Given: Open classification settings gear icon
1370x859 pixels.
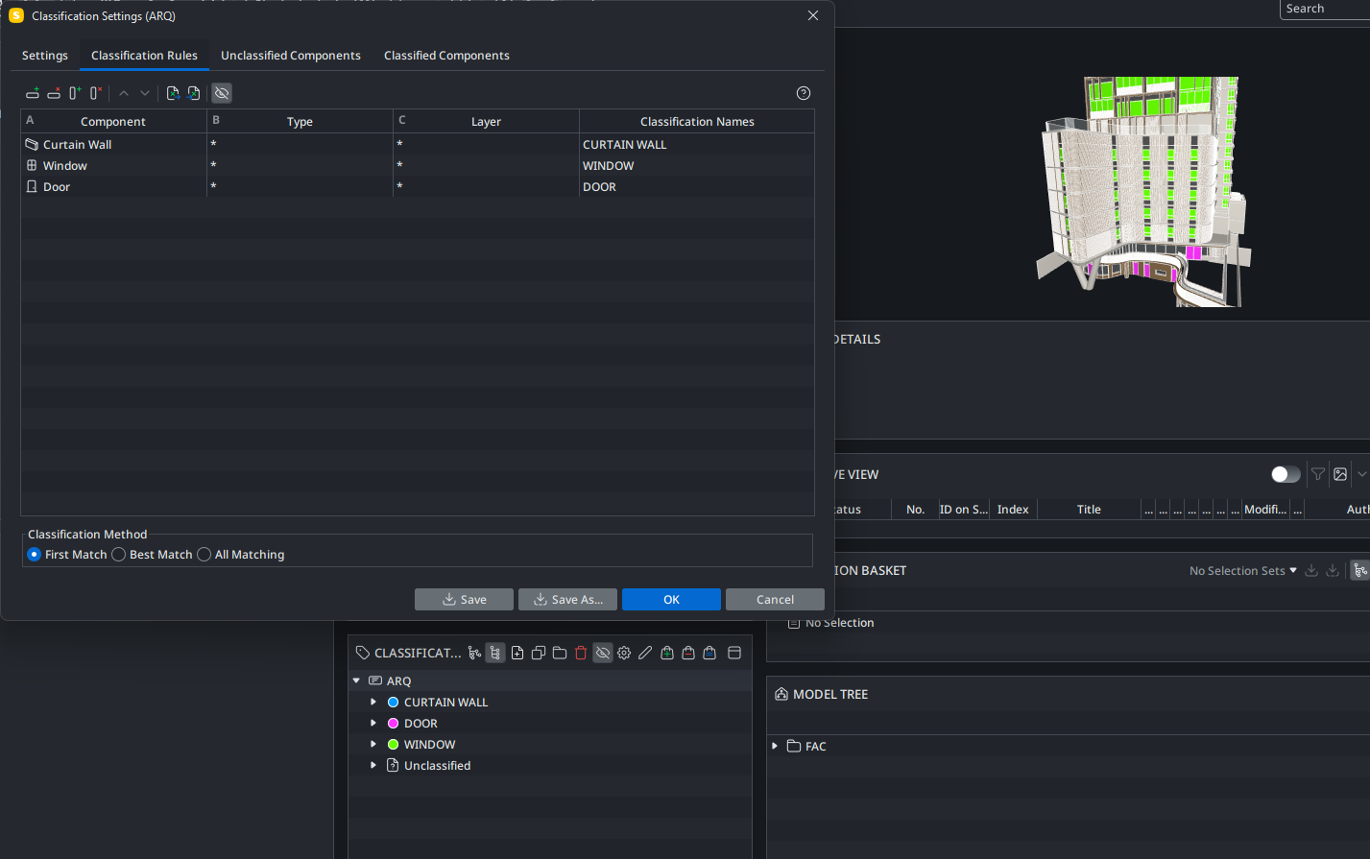Looking at the screenshot, I should click(x=624, y=653).
